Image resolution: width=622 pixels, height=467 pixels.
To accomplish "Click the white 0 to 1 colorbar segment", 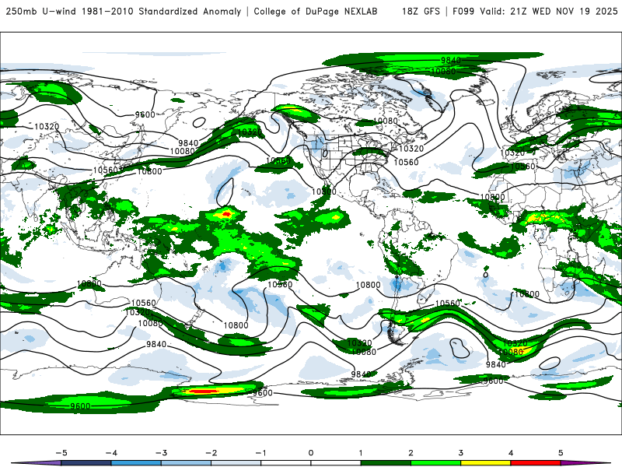I will click(336, 463).
